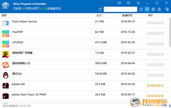Screen dimensions: 171x108
Task: Click the Adobe AIR box icon
Action: (6, 86)
